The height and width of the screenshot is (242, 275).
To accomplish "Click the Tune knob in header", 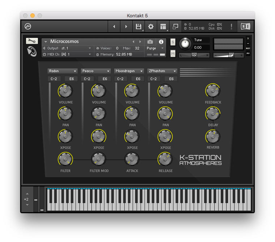I will coord(185,44).
